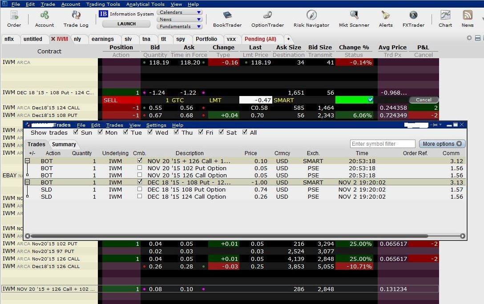Click the pin icon in Trades window title bar
Screen dimensions: 484x304
tap(435, 125)
